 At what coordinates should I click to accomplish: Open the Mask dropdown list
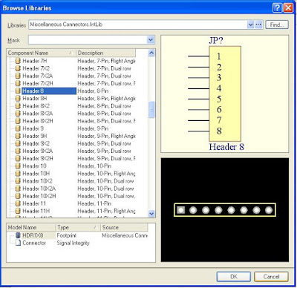click(151, 40)
